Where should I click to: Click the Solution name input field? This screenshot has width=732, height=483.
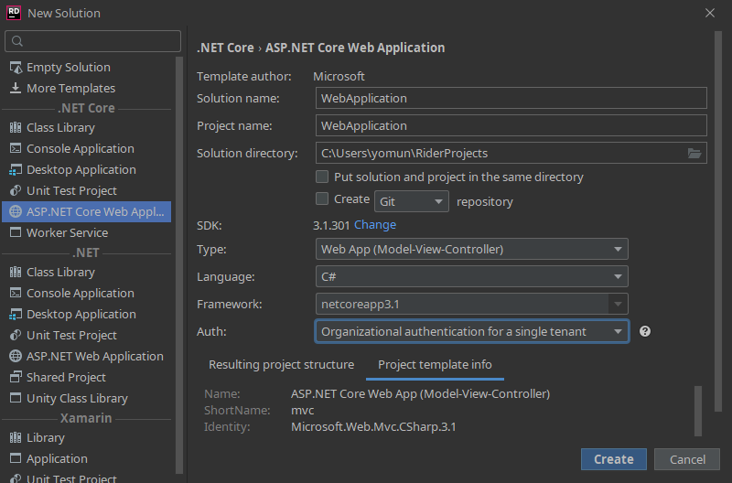(x=511, y=98)
